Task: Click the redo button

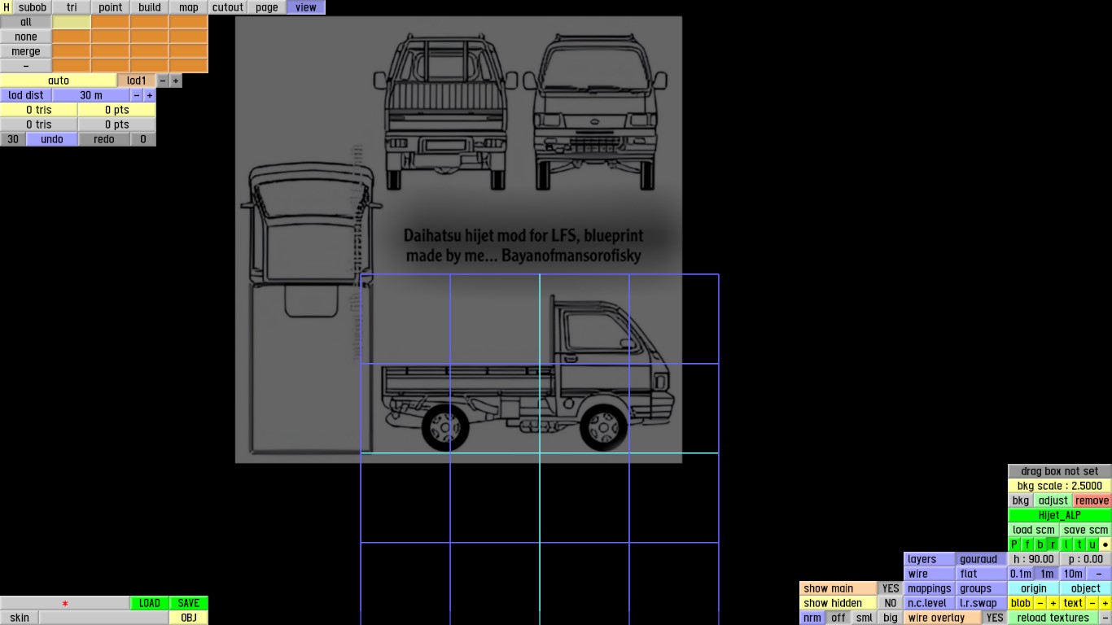Action: 104,139
